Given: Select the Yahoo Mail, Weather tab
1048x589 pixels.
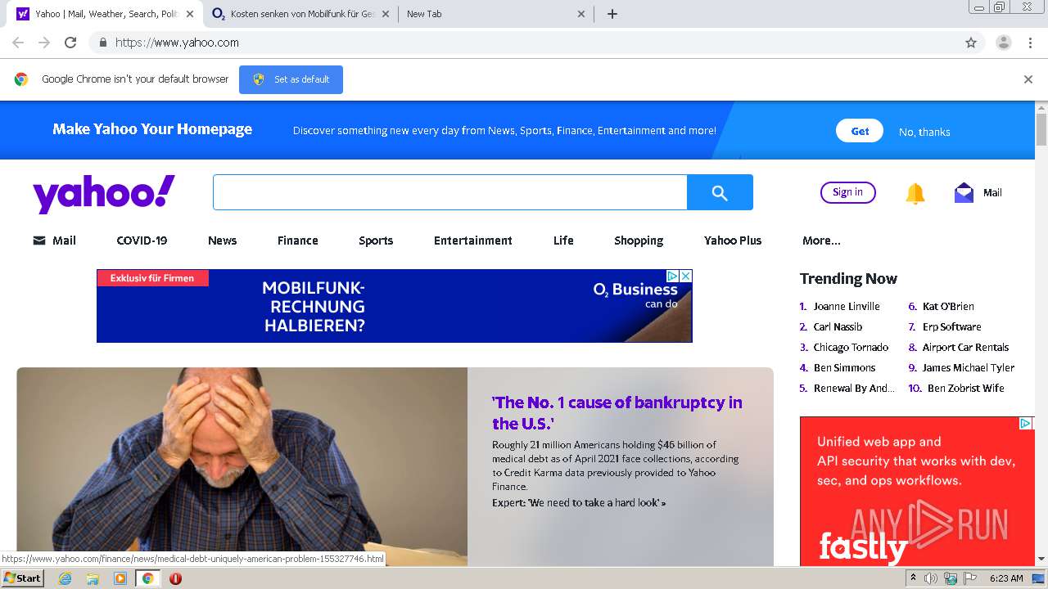Looking at the screenshot, I should click(x=106, y=14).
